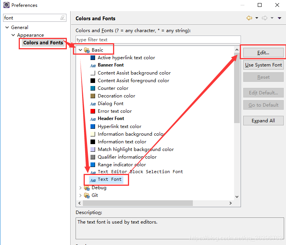286x245 pixels.
Task: Click the Eclipse Preferences window icon
Action: click(6, 5)
